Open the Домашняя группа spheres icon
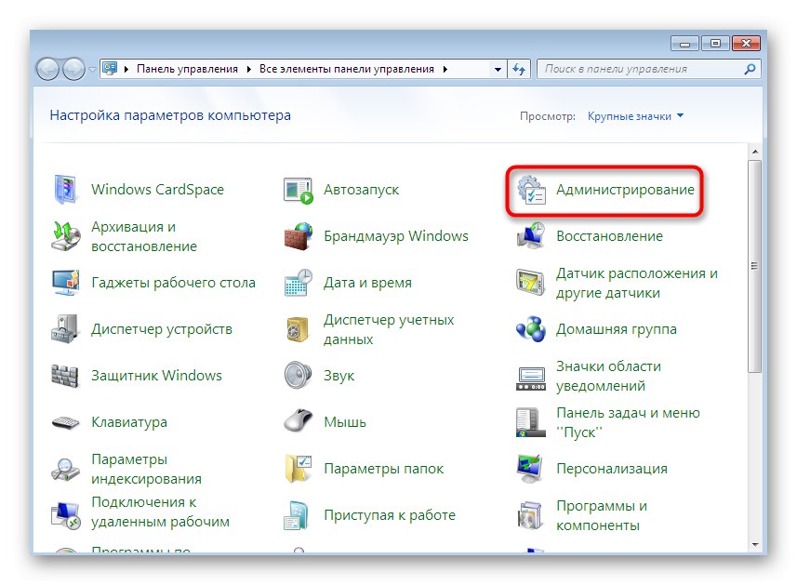This screenshot has height=585, width=797. point(531,329)
